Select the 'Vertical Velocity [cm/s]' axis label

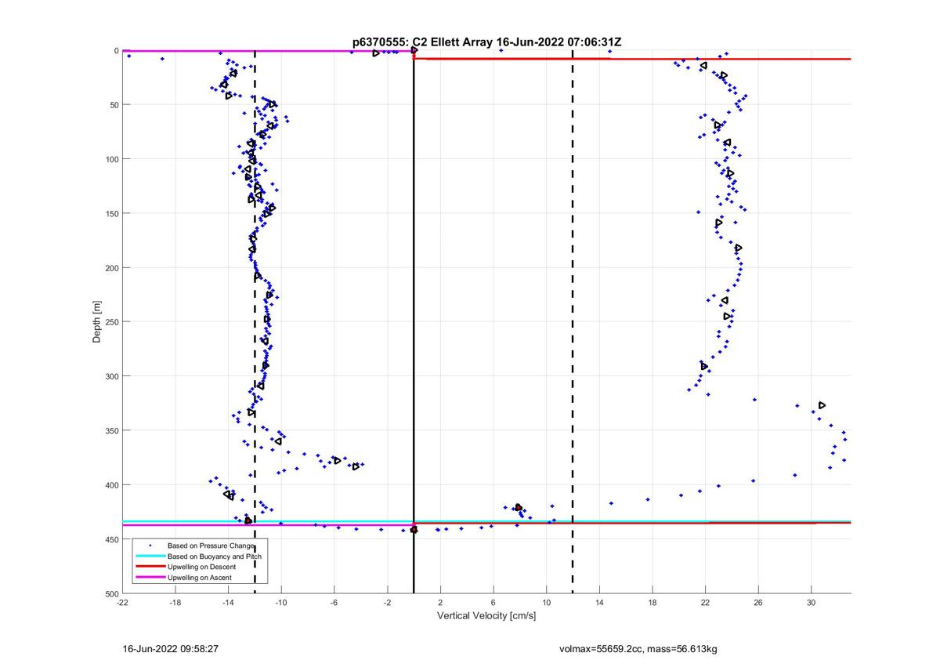[x=486, y=615]
